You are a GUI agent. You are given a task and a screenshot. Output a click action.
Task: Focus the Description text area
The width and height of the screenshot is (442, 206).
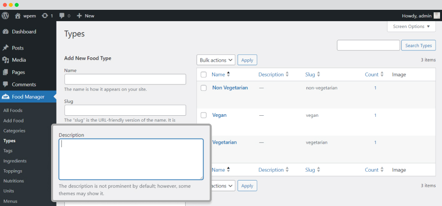point(131,159)
